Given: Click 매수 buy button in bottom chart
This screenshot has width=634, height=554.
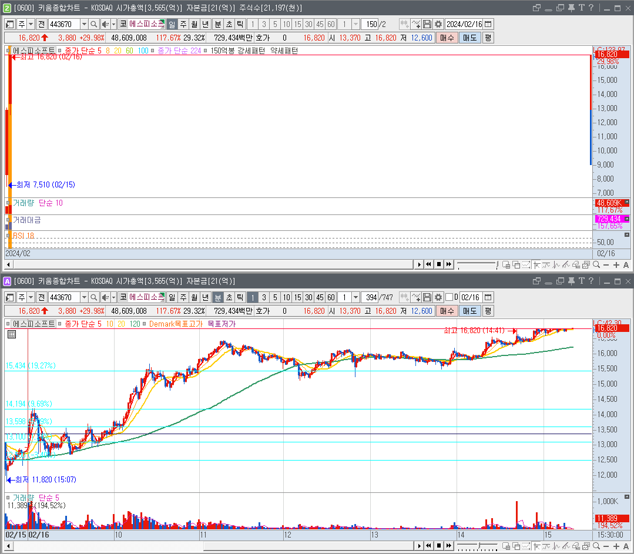Looking at the screenshot, I should pos(447,311).
